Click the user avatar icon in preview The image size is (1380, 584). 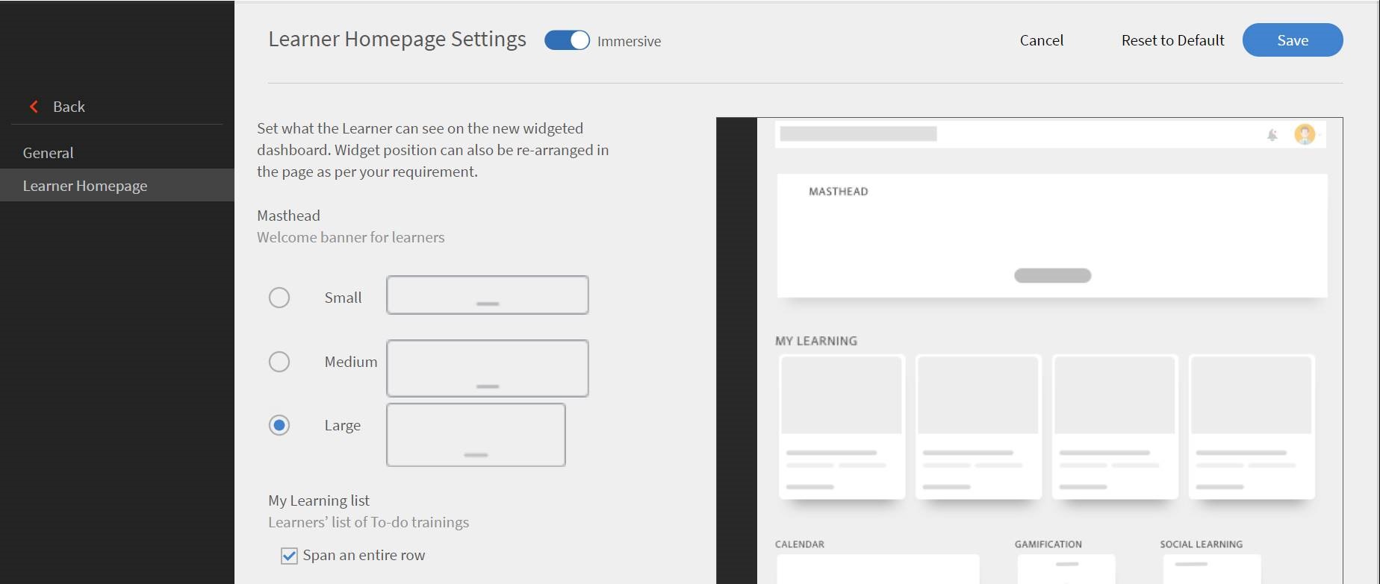[1304, 134]
